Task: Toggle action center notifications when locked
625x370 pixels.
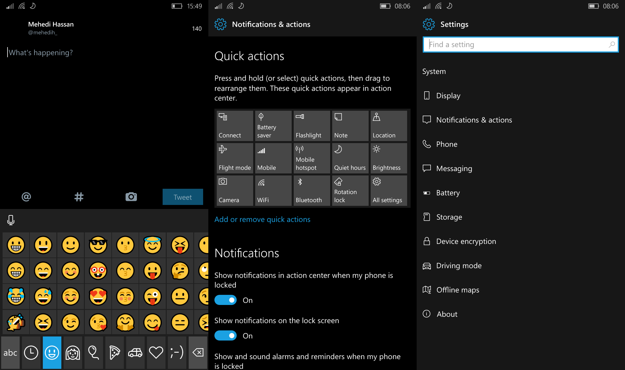Action: [225, 300]
